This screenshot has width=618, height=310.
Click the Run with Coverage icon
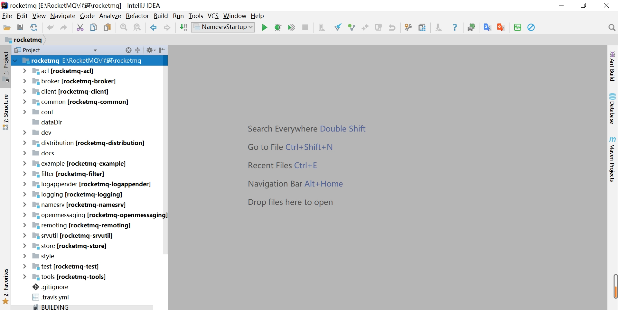[292, 28]
